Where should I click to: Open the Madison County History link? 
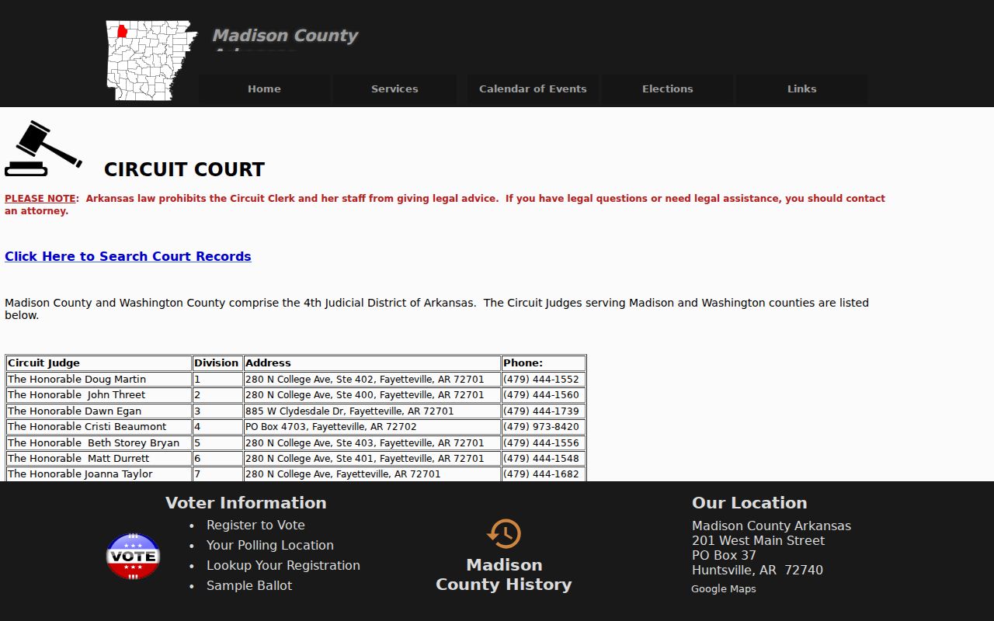(504, 574)
